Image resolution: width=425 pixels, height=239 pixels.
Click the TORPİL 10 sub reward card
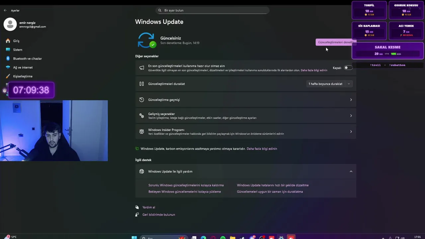[369, 10]
